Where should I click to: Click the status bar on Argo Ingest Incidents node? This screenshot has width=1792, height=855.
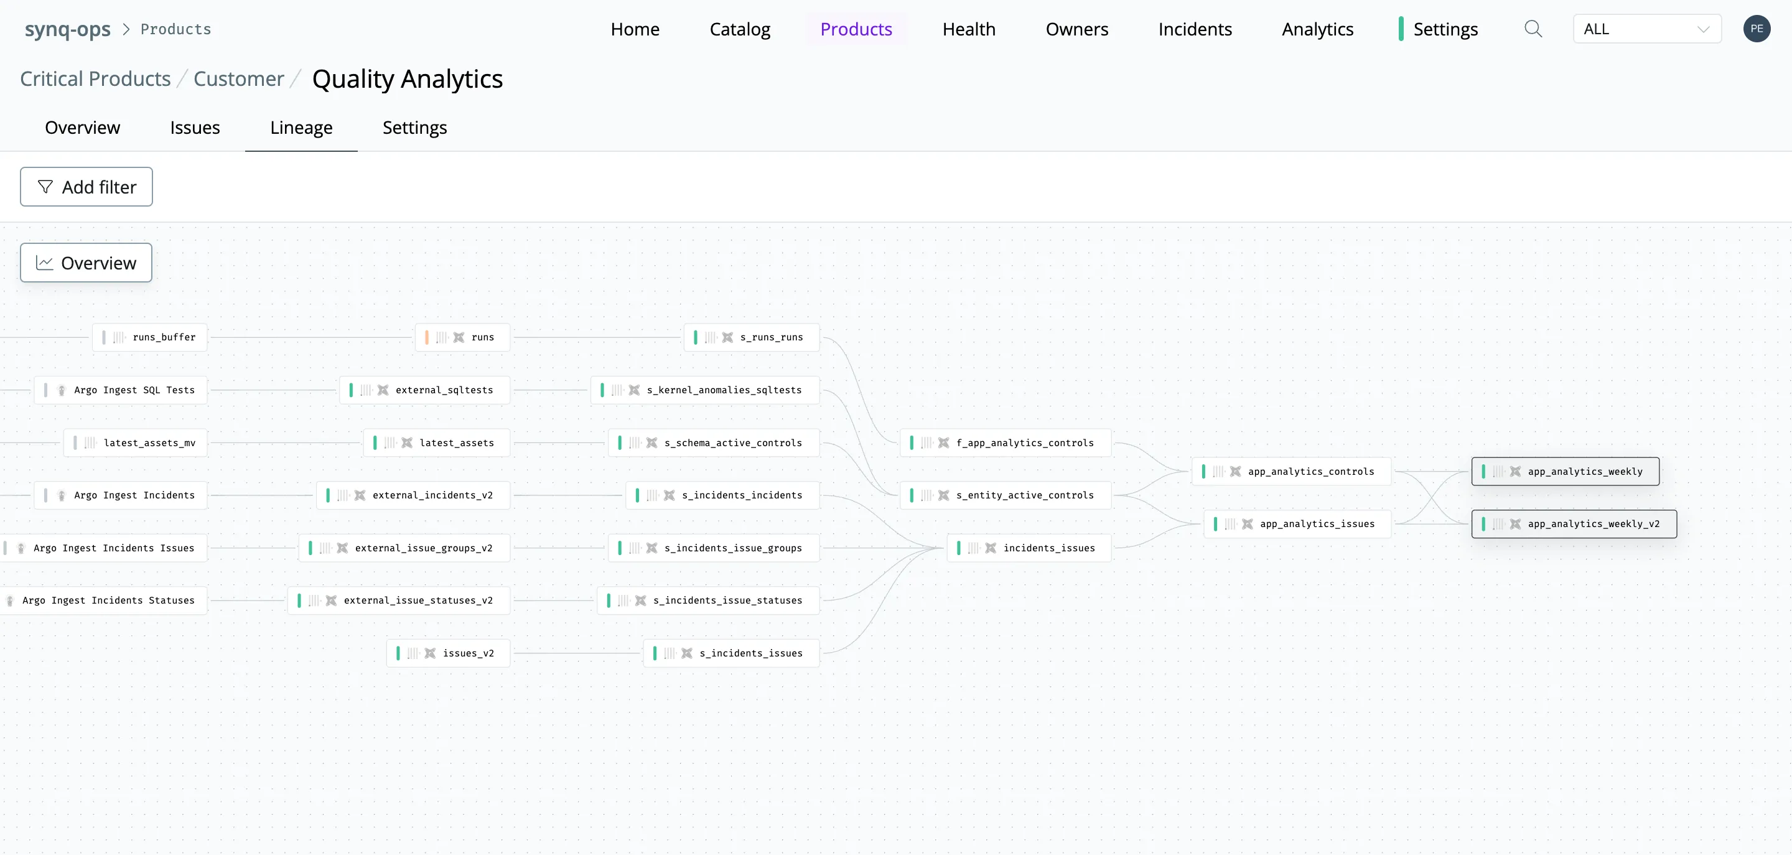click(47, 495)
